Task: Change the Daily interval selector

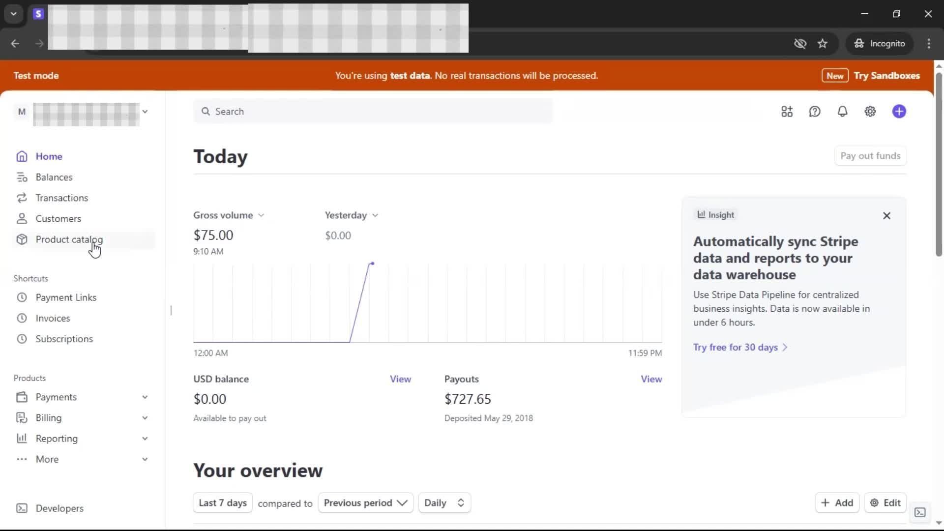Action: click(x=444, y=503)
